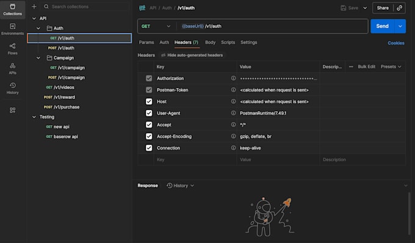Open the Flows sidebar panel
Image resolution: width=415 pixels, height=243 pixels.
click(12, 49)
